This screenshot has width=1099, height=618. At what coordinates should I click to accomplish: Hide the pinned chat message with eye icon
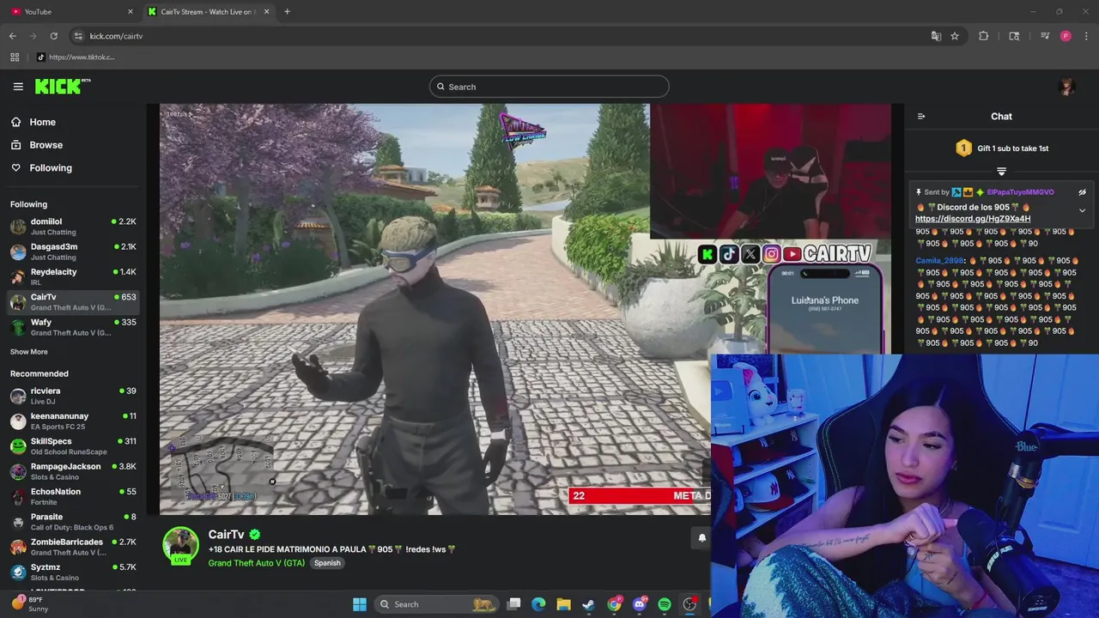tap(1082, 192)
